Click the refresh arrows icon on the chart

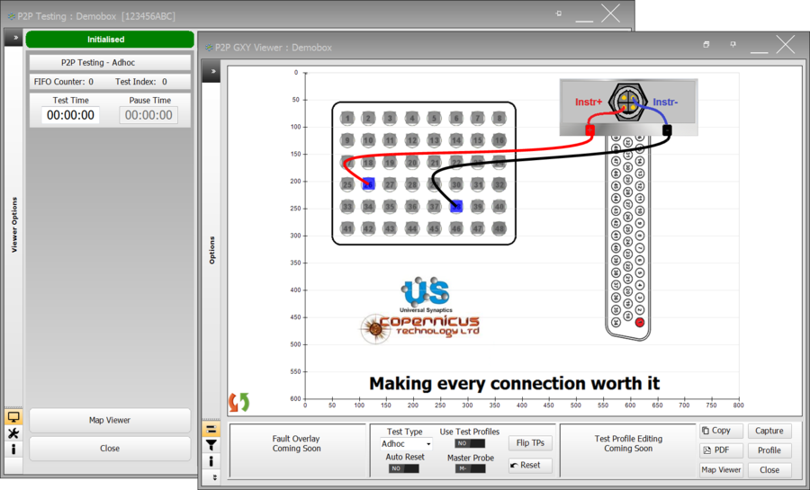239,402
